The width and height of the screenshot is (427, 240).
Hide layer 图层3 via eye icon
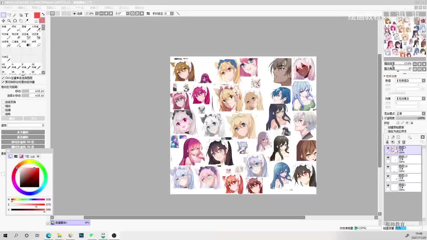point(388,148)
